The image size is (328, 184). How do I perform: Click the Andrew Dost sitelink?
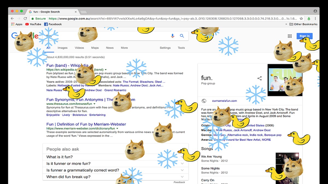click(93, 90)
